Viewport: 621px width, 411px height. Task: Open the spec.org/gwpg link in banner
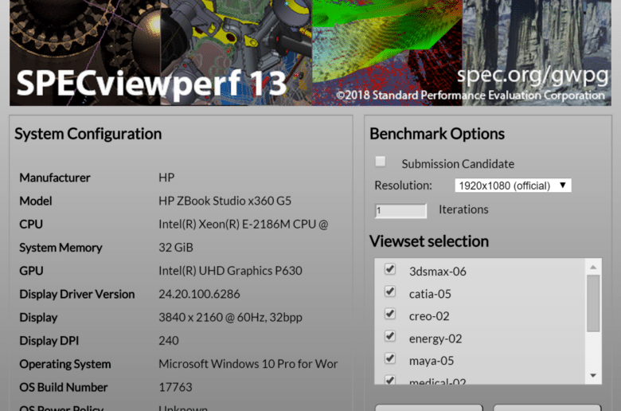tap(533, 76)
